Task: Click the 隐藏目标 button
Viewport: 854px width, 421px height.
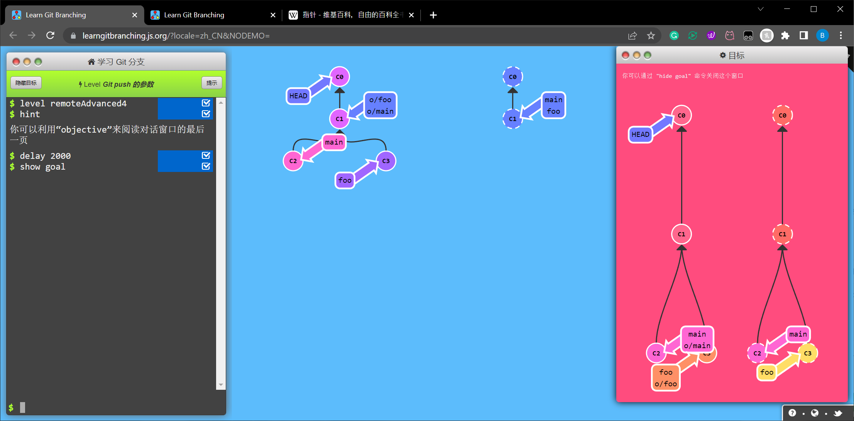Action: point(26,83)
